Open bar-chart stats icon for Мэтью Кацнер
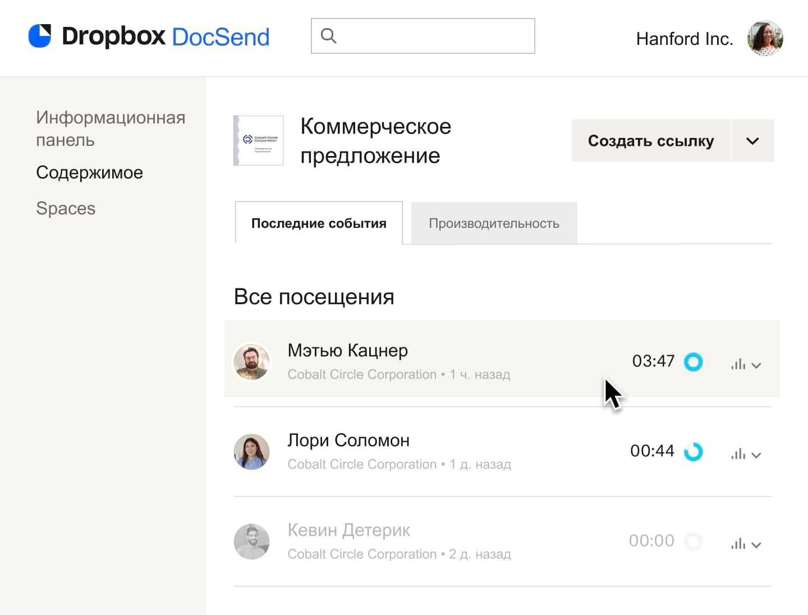The image size is (808, 615). pos(738,364)
